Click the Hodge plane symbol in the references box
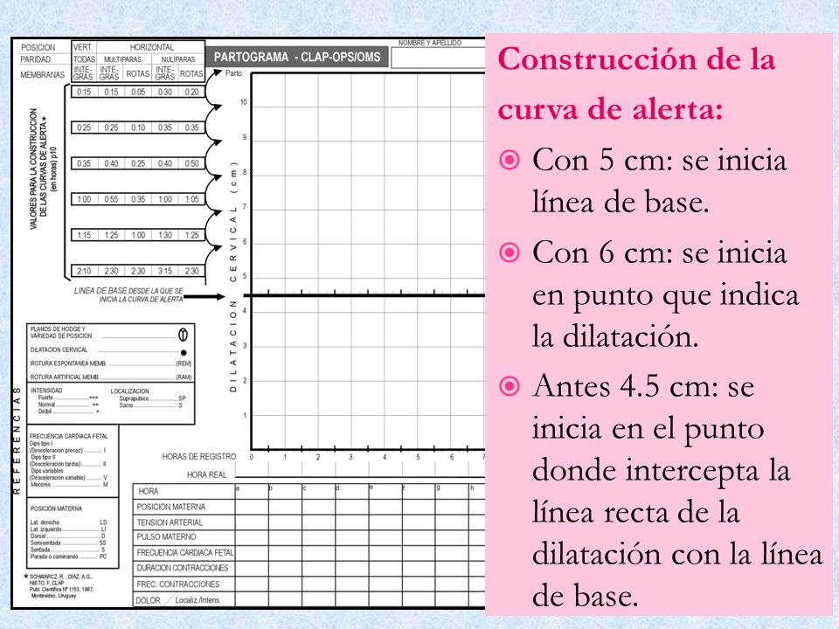The image size is (839, 629). point(183,335)
